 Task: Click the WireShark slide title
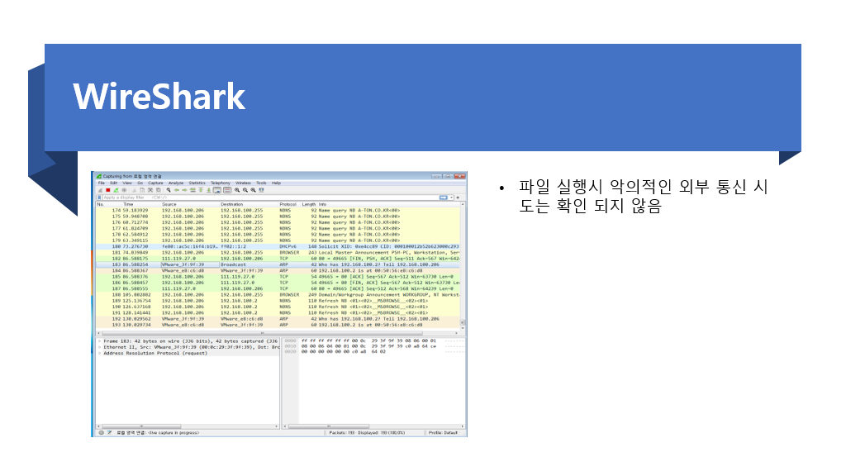[x=159, y=97]
